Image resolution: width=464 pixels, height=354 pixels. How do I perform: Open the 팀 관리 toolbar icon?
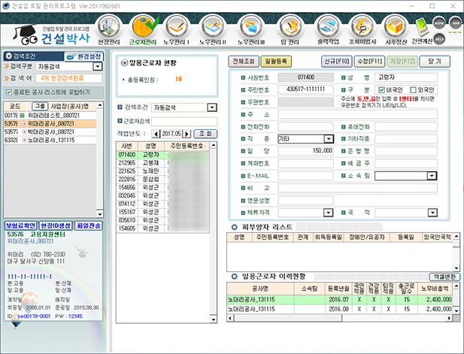[290, 30]
